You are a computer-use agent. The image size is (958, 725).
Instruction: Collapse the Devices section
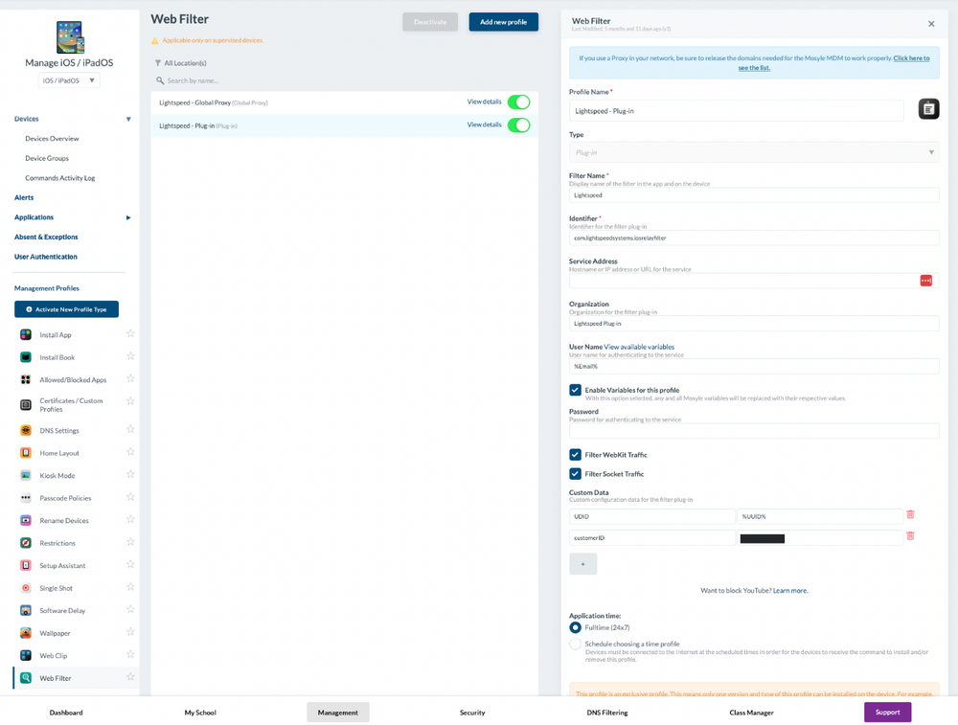tap(128, 119)
